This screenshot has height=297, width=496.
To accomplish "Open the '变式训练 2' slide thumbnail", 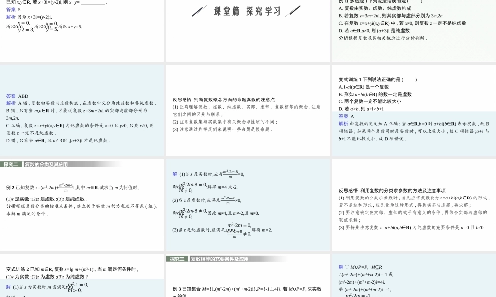I will pyautogui.click(x=82, y=276).
